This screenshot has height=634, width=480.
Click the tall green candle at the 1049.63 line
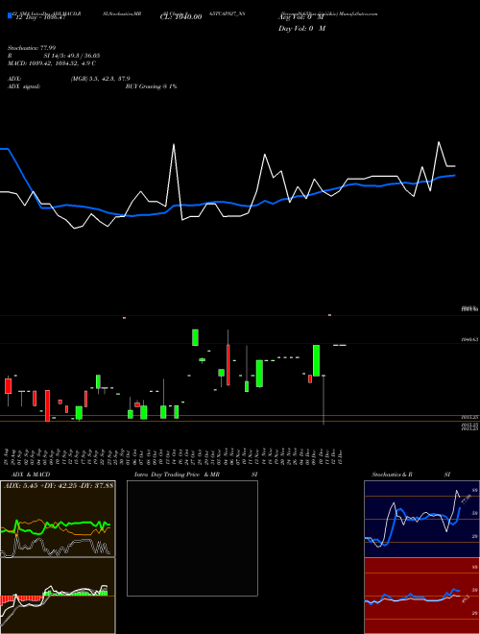click(x=317, y=360)
